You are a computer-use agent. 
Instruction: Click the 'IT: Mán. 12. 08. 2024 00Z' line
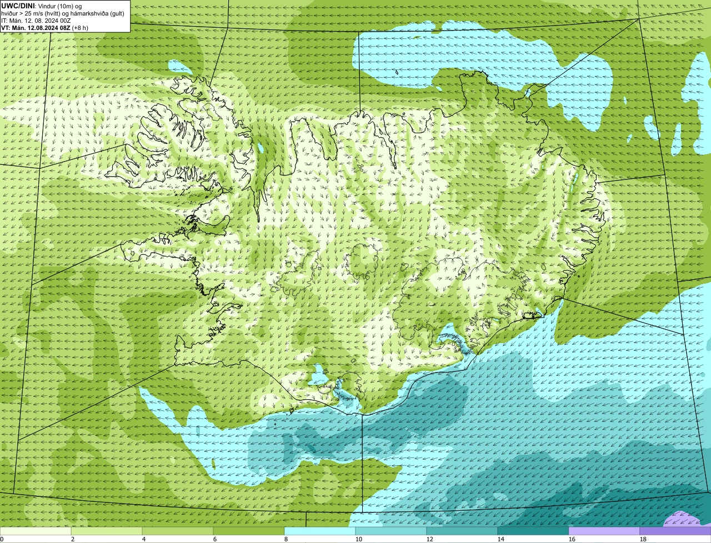[x=36, y=21]
